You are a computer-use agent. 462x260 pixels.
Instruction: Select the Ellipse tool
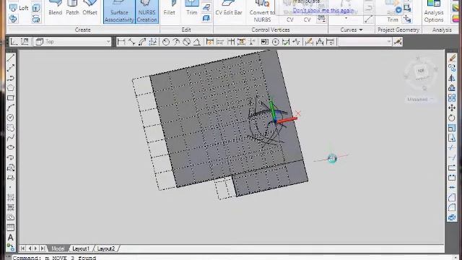[11, 147]
